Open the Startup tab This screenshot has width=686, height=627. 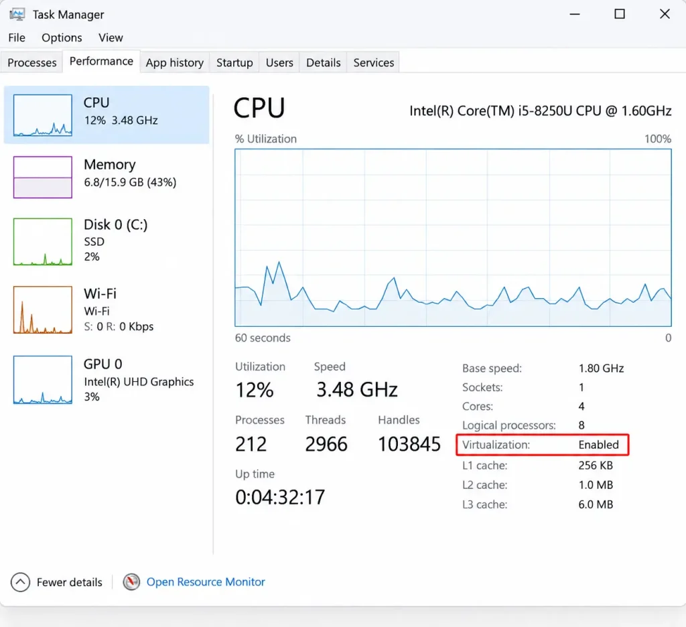[x=234, y=62]
